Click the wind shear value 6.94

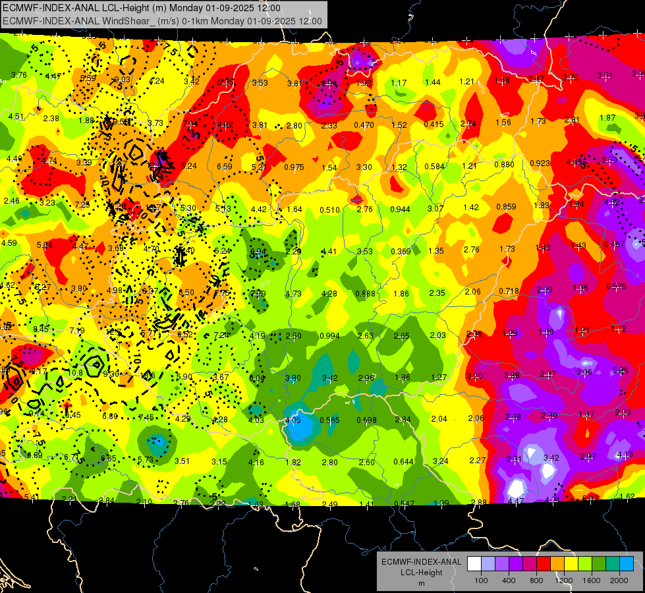pyautogui.click(x=258, y=252)
